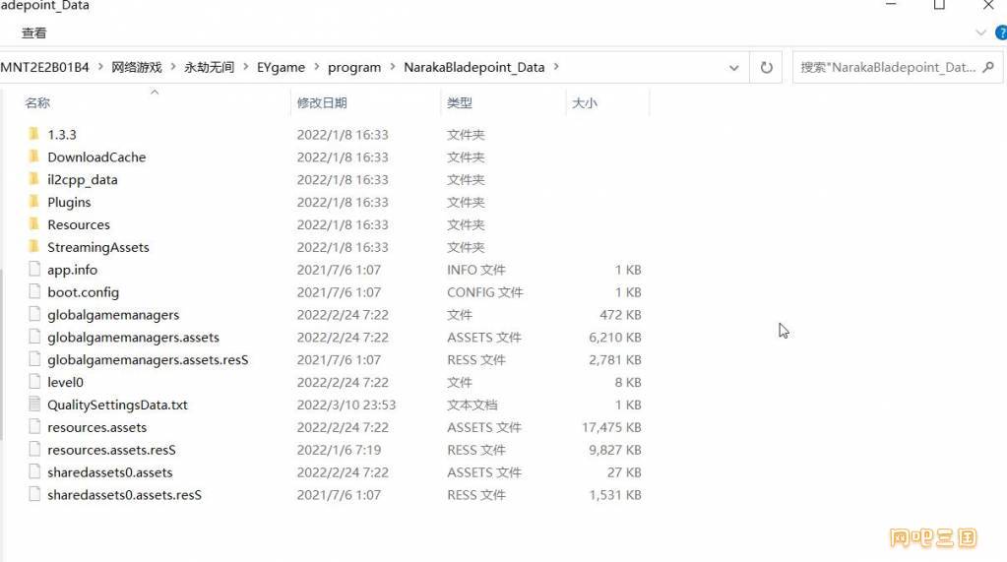Select the Plugins folder icon
This screenshot has height=562, width=1007.
coord(34,201)
